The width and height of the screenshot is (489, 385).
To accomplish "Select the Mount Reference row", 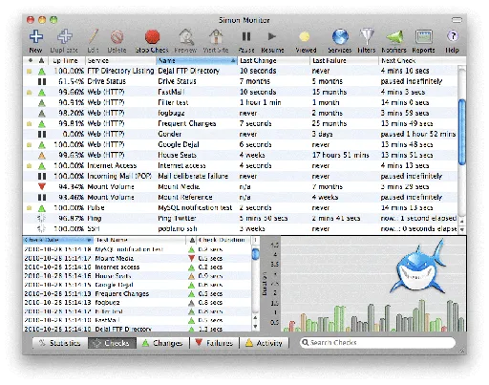I will [x=241, y=197].
